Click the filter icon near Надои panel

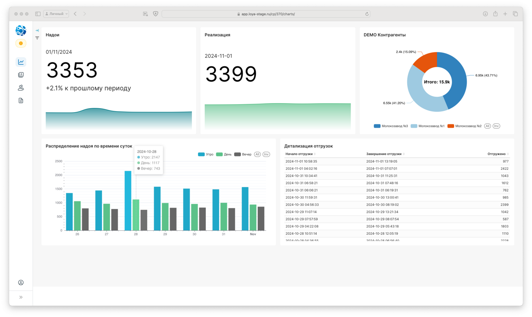click(x=37, y=38)
